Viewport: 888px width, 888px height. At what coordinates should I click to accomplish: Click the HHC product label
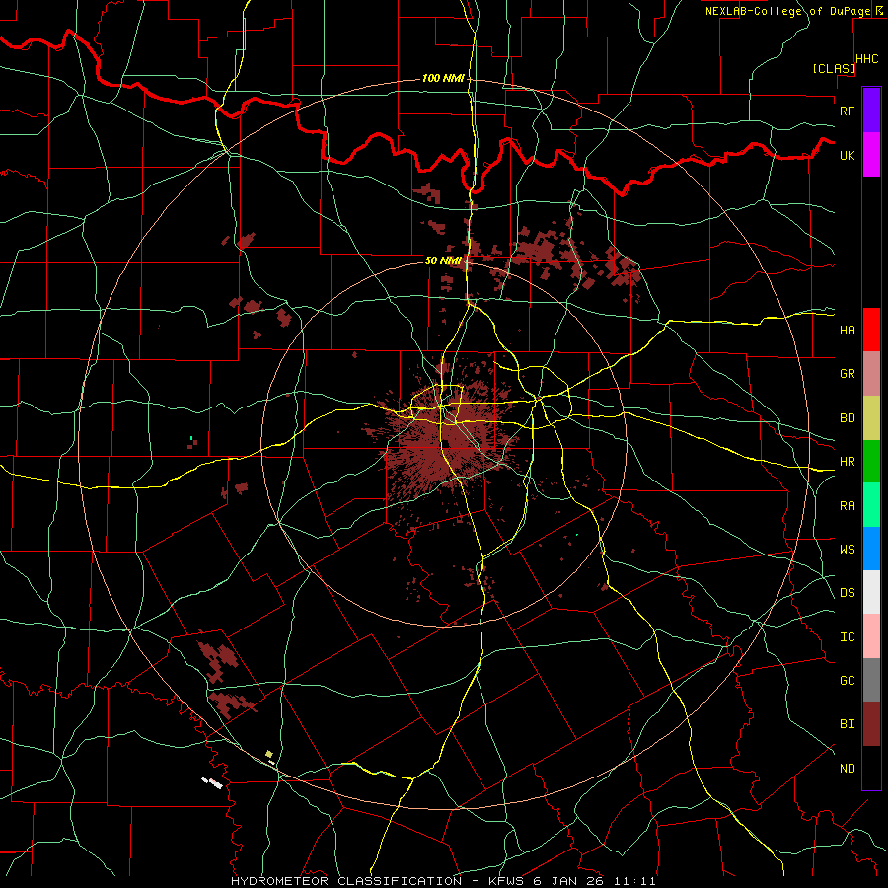coord(867,59)
